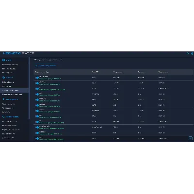The image size is (194, 194).
Task: Toggle the switch of the topmost VPN connection
Action: (37, 78)
